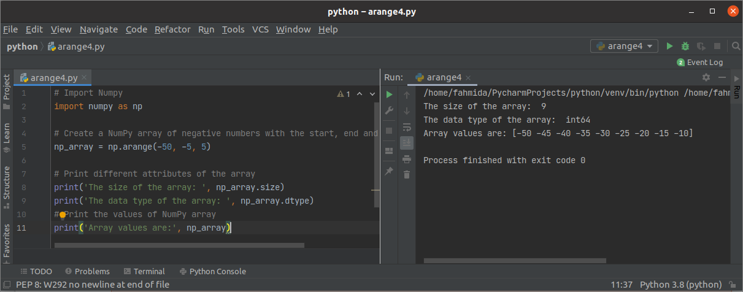Clear the console with the trash icon

click(406, 174)
